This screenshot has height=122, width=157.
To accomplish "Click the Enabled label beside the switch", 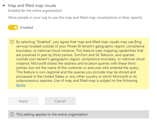I will (x=26, y=27).
